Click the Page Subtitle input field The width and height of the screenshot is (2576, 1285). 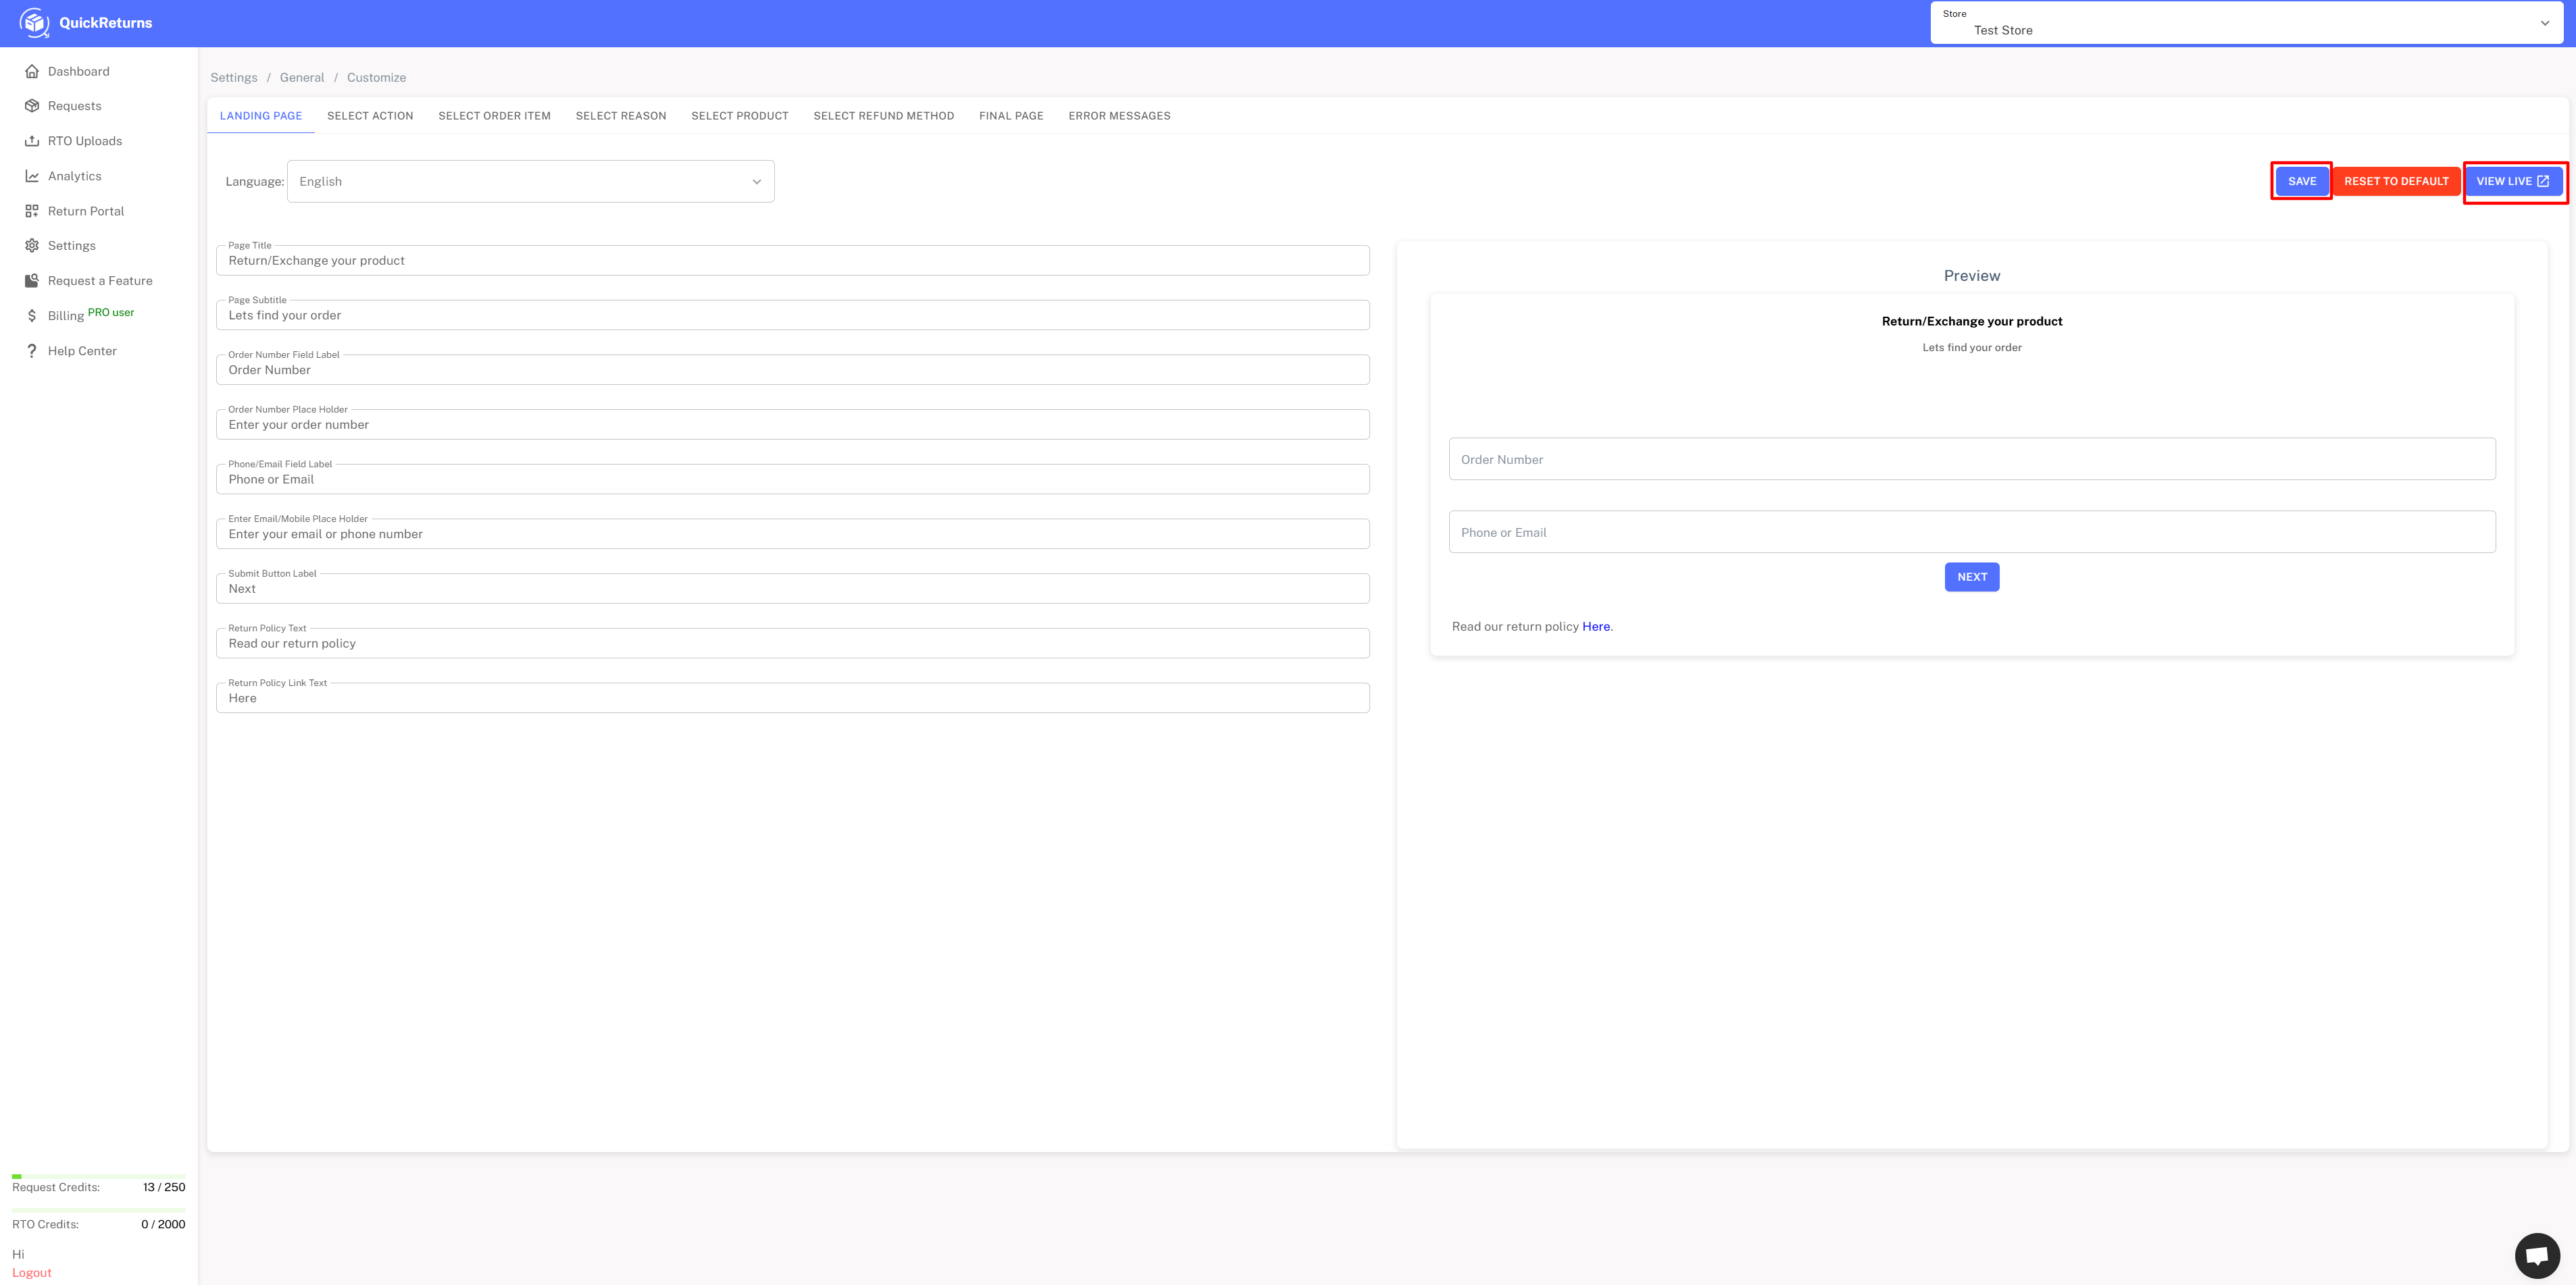792,315
